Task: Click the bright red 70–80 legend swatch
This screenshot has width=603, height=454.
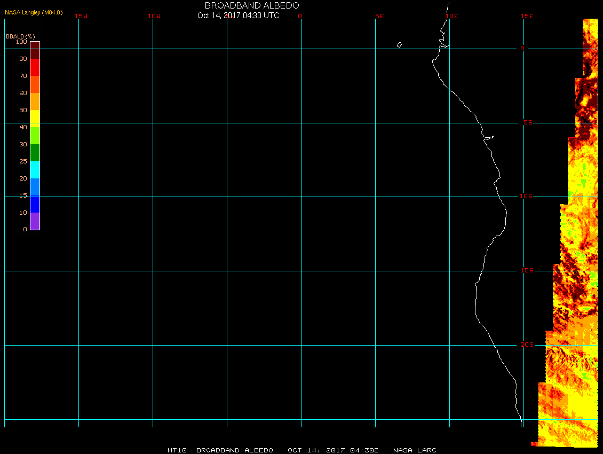Action: (x=35, y=67)
